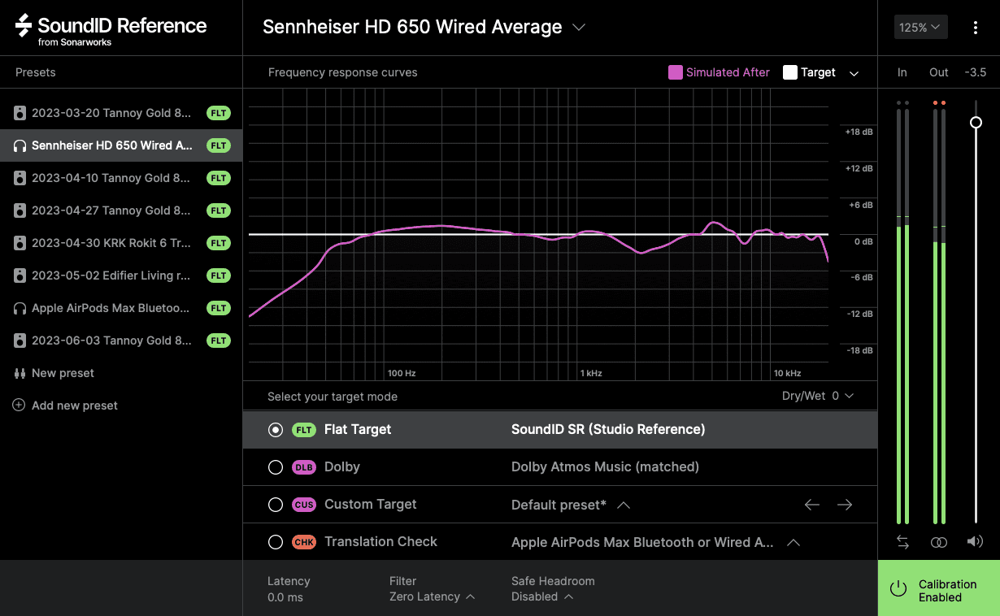
Task: Click headphone icon of Apple AirPods Max preset
Action: click(20, 308)
